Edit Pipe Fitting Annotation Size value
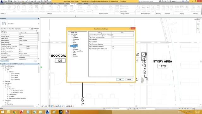 [122, 37]
